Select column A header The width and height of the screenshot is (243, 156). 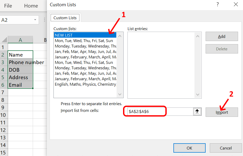click(x=20, y=40)
